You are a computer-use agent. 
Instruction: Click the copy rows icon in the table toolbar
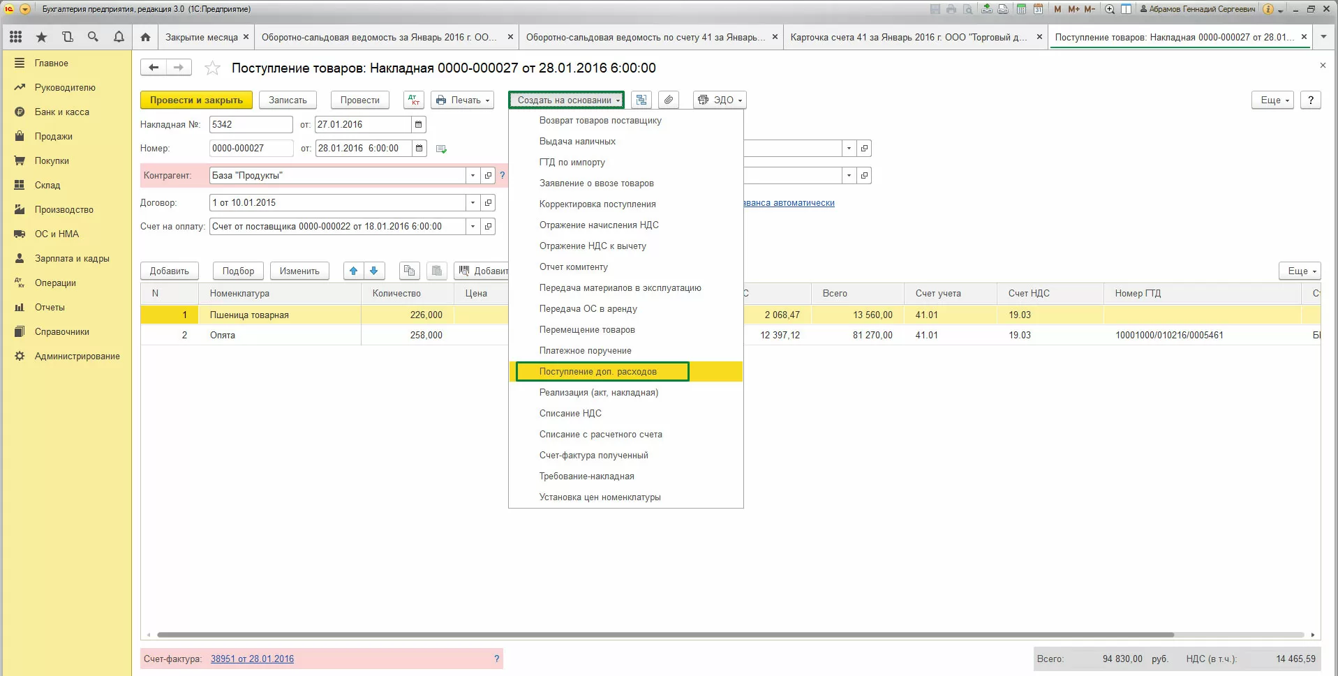click(x=410, y=271)
